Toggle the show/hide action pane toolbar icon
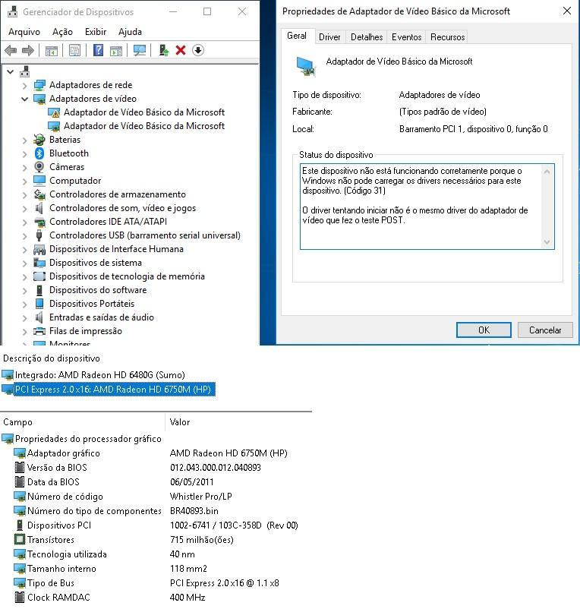The width and height of the screenshot is (580, 609). [x=115, y=50]
